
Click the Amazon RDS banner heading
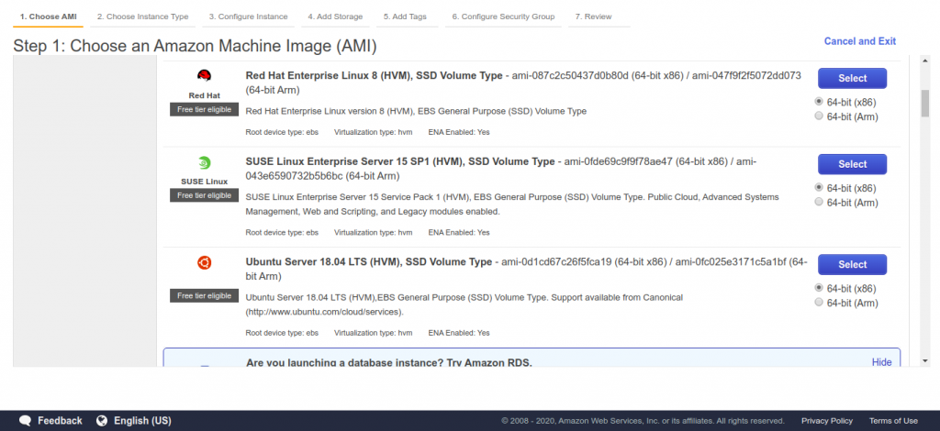pos(389,363)
